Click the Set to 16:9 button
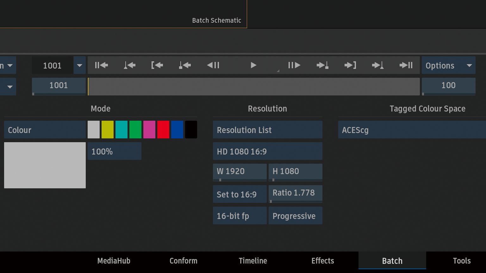This screenshot has width=486, height=273. (240, 194)
